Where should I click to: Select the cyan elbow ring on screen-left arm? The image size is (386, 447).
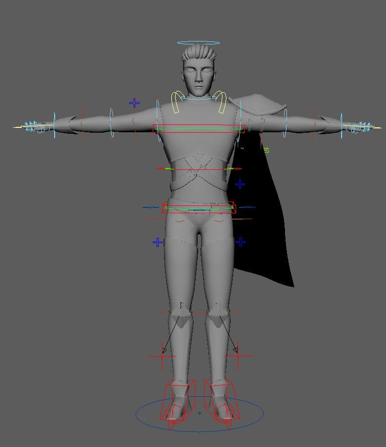[112, 123]
